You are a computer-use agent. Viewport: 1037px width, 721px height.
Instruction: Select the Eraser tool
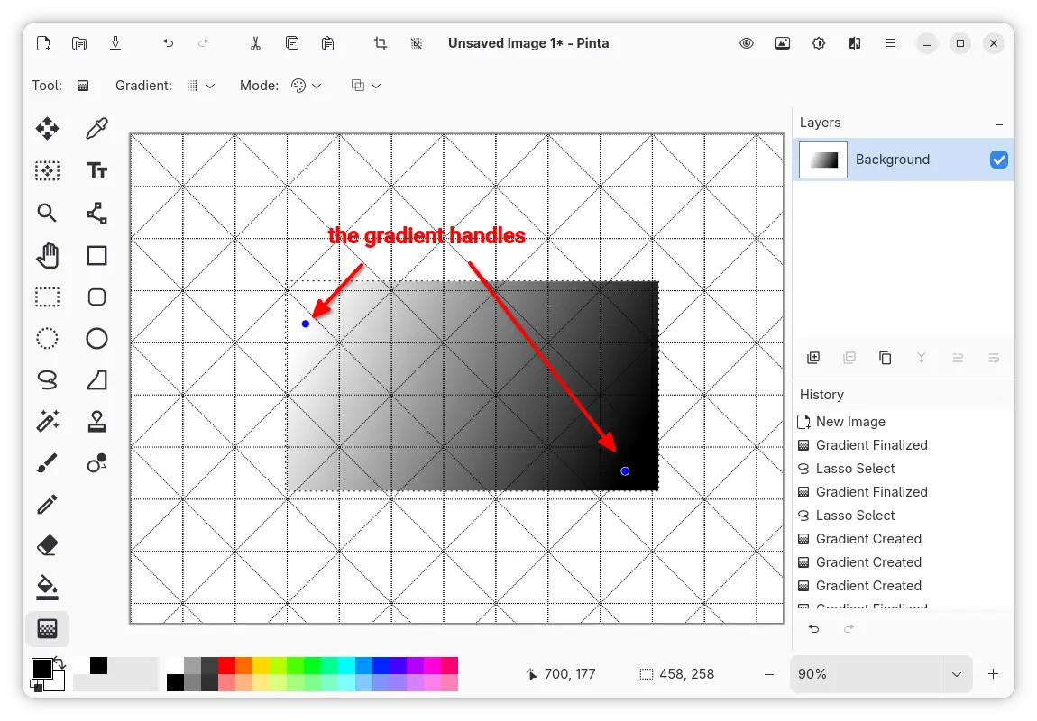pyautogui.click(x=47, y=545)
